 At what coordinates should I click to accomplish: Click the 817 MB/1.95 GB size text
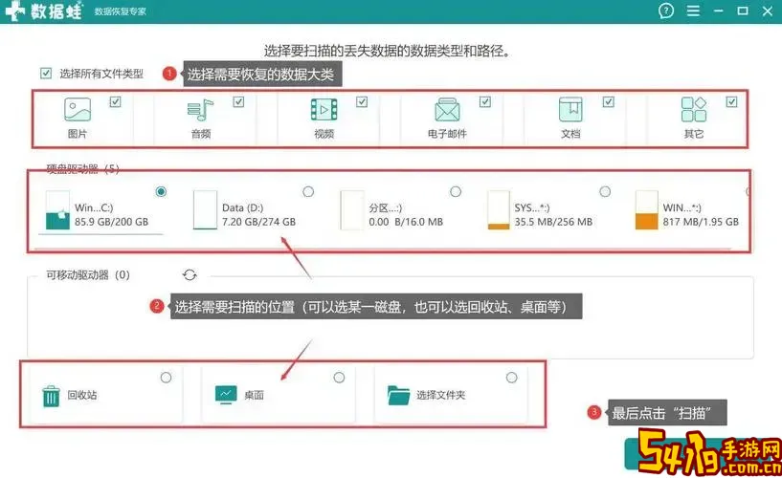(x=701, y=222)
